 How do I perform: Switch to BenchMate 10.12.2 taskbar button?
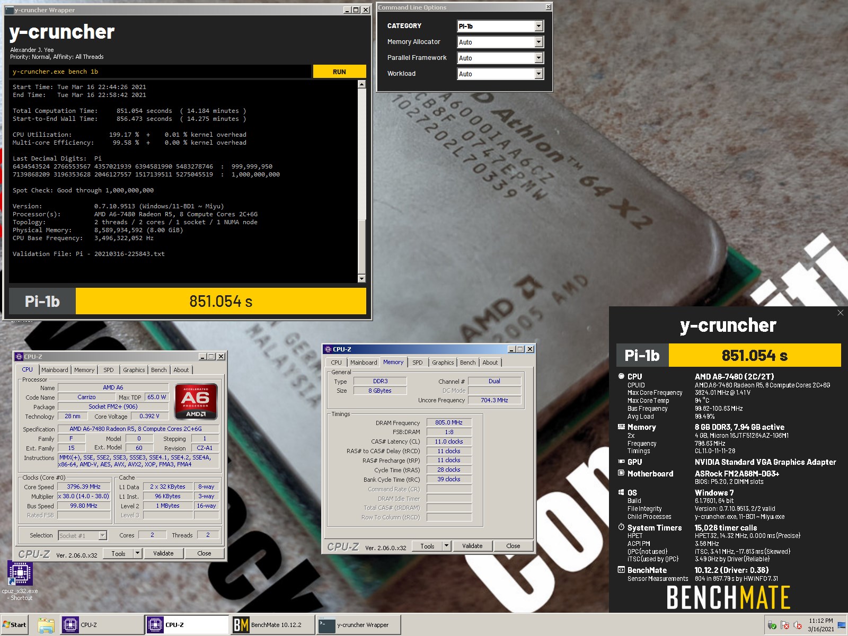[272, 625]
